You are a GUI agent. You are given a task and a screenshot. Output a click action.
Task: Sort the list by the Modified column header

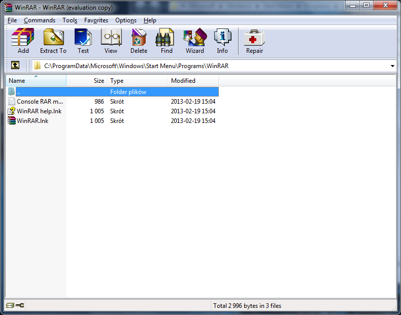pos(193,81)
